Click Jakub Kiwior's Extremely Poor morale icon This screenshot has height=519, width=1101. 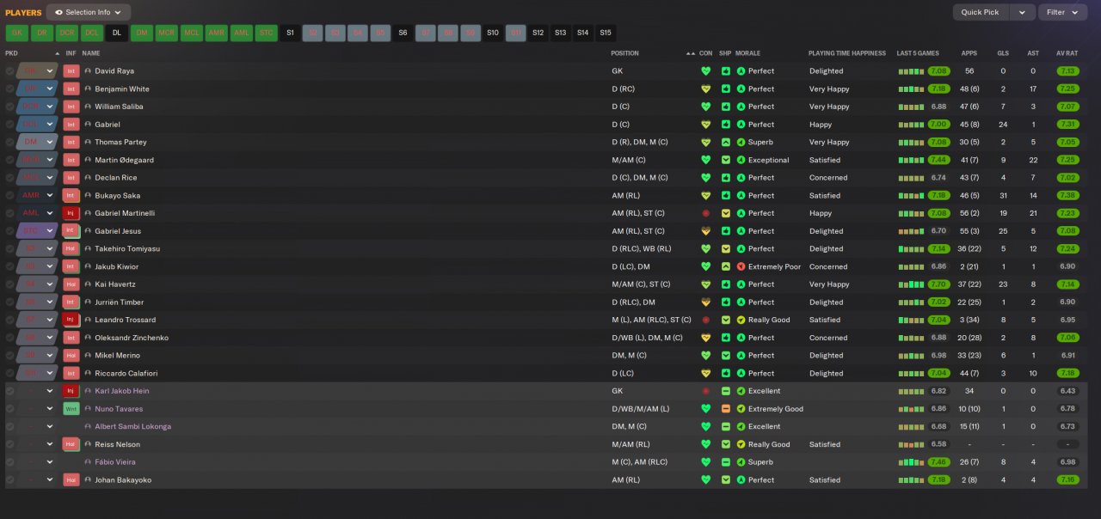coord(741,266)
